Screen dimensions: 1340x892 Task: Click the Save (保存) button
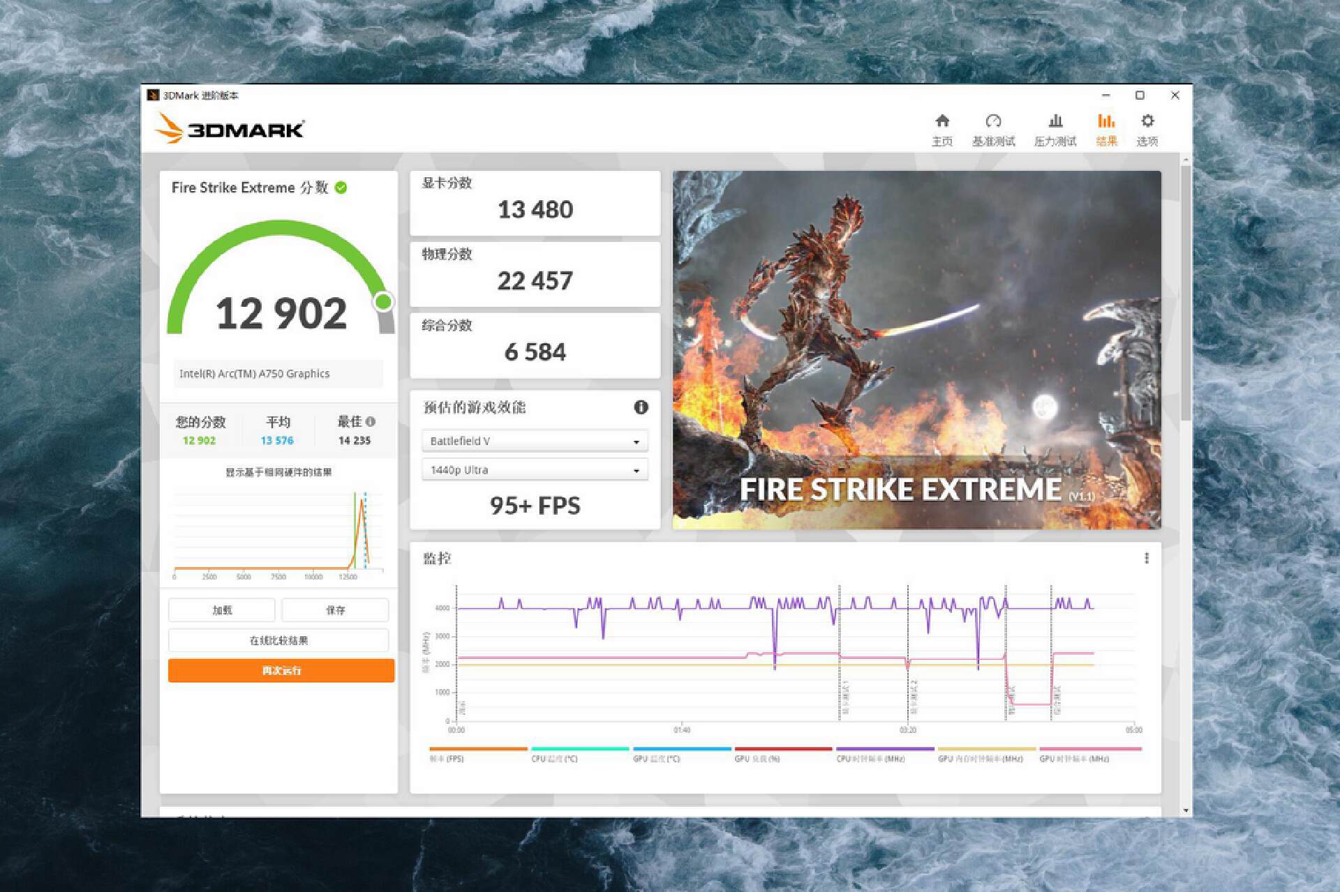(335, 610)
